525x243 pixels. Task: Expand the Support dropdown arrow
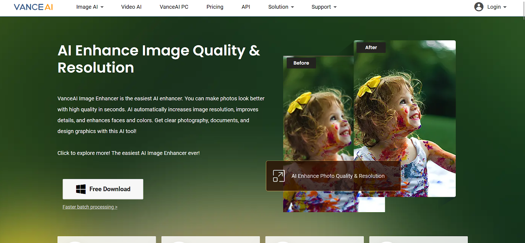point(335,7)
